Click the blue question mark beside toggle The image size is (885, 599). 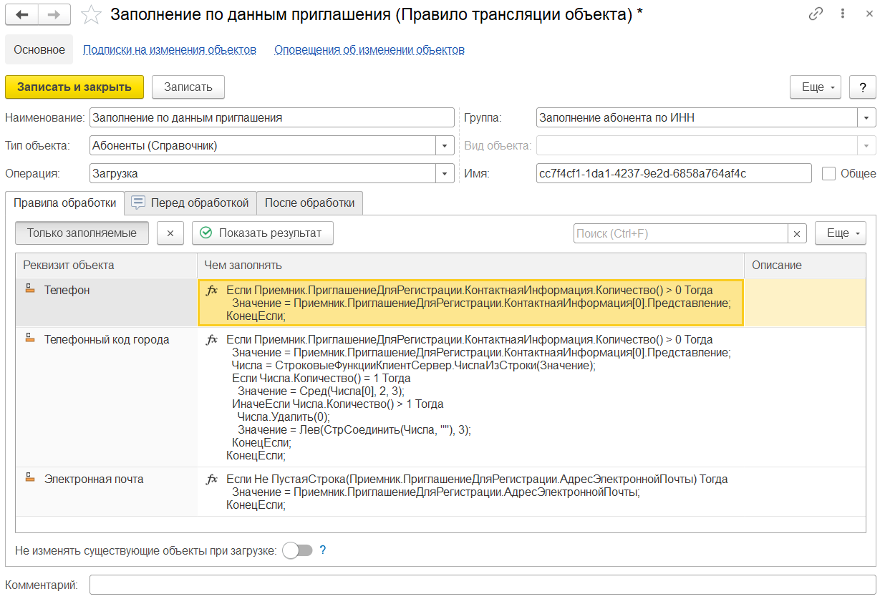[323, 550]
